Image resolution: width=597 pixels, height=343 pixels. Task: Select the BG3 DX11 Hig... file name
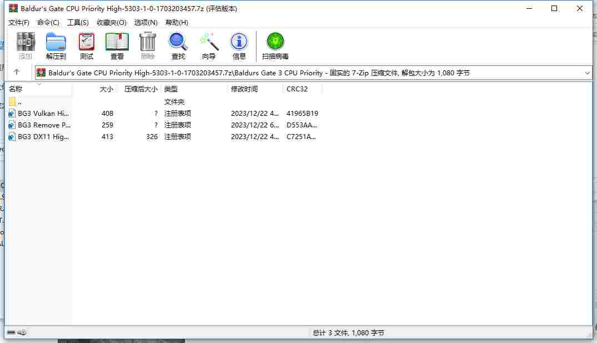43,137
